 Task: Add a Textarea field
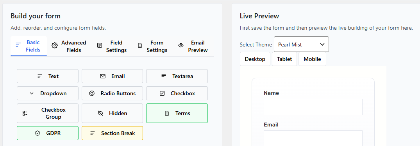tap(177, 76)
